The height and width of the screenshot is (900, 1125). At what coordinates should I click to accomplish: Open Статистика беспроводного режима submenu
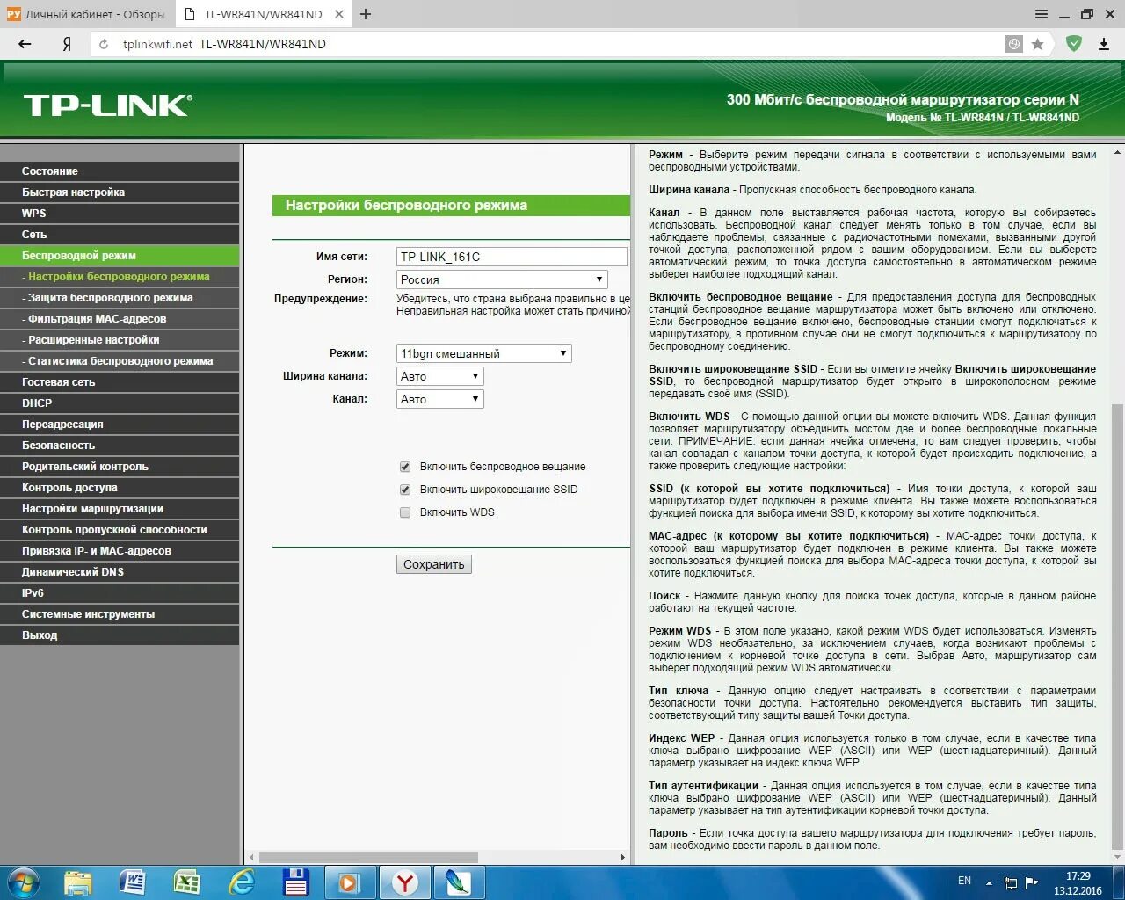tap(120, 361)
